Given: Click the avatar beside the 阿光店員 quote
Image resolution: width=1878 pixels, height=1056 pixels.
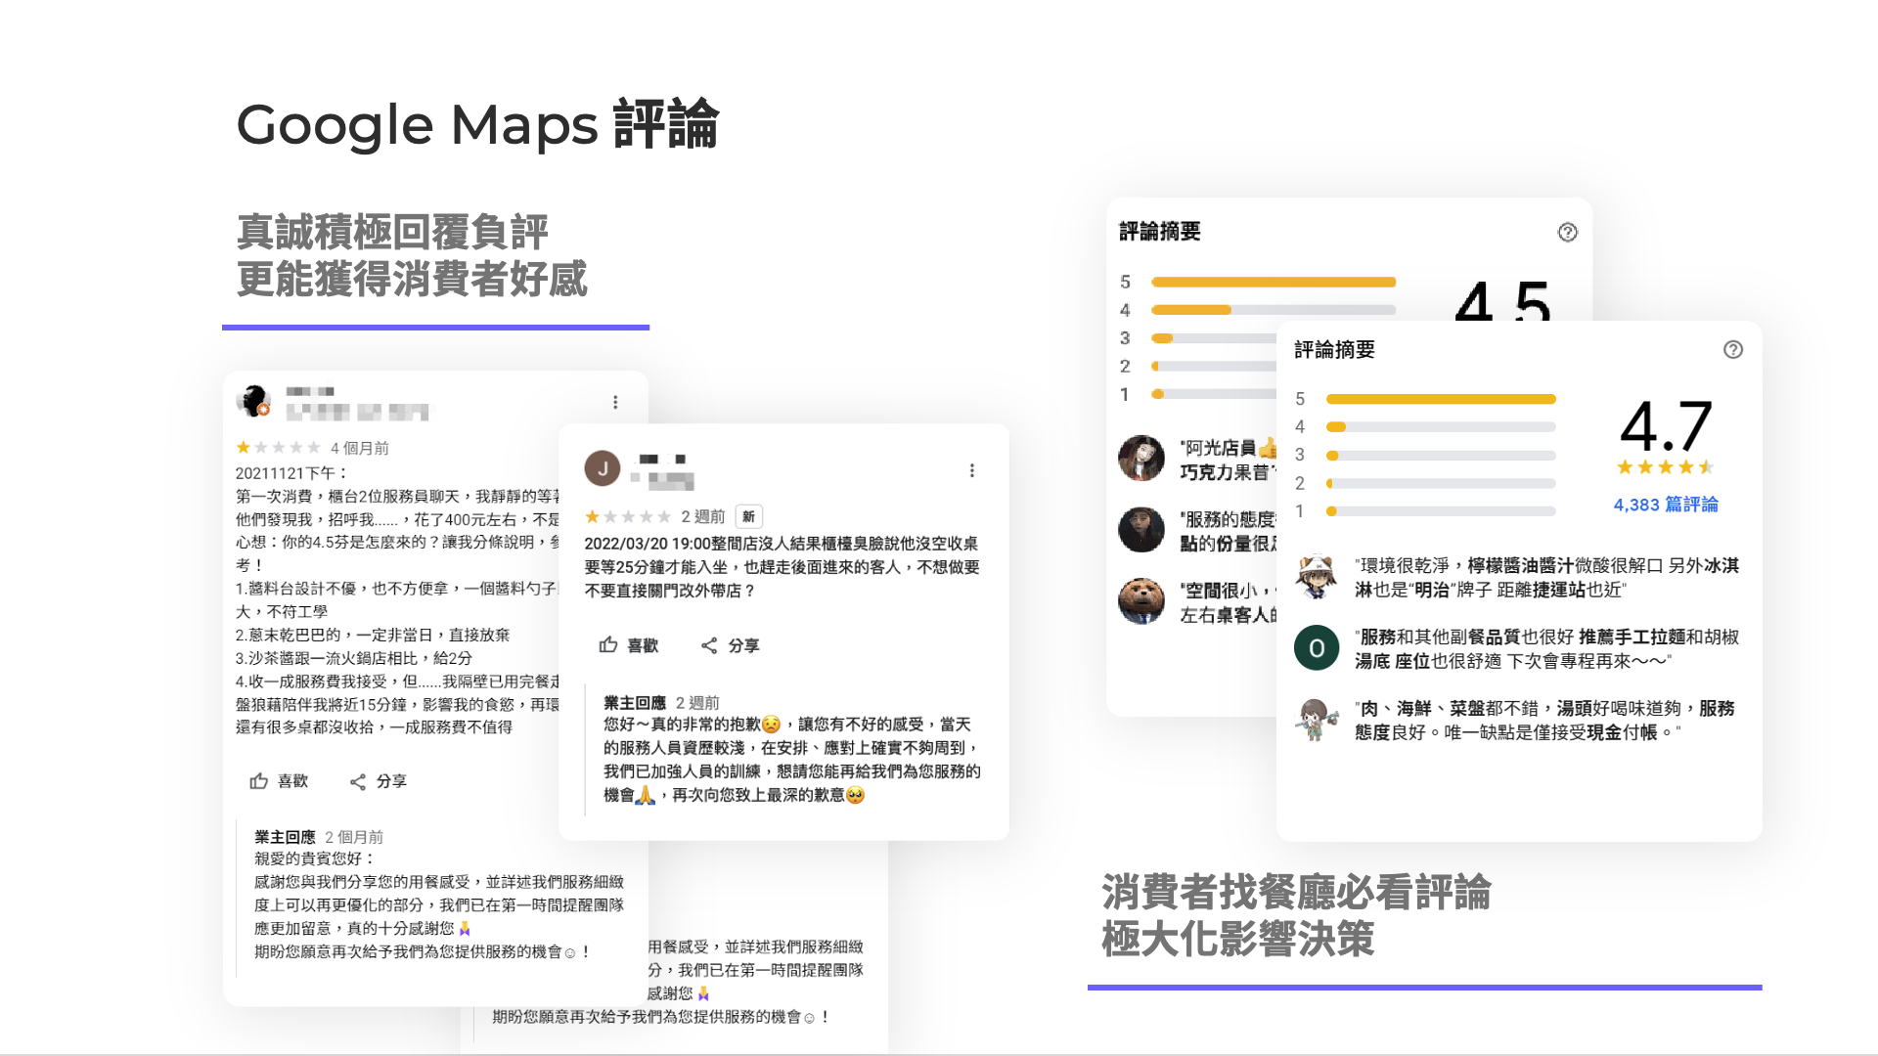Looking at the screenshot, I should tap(1141, 459).
